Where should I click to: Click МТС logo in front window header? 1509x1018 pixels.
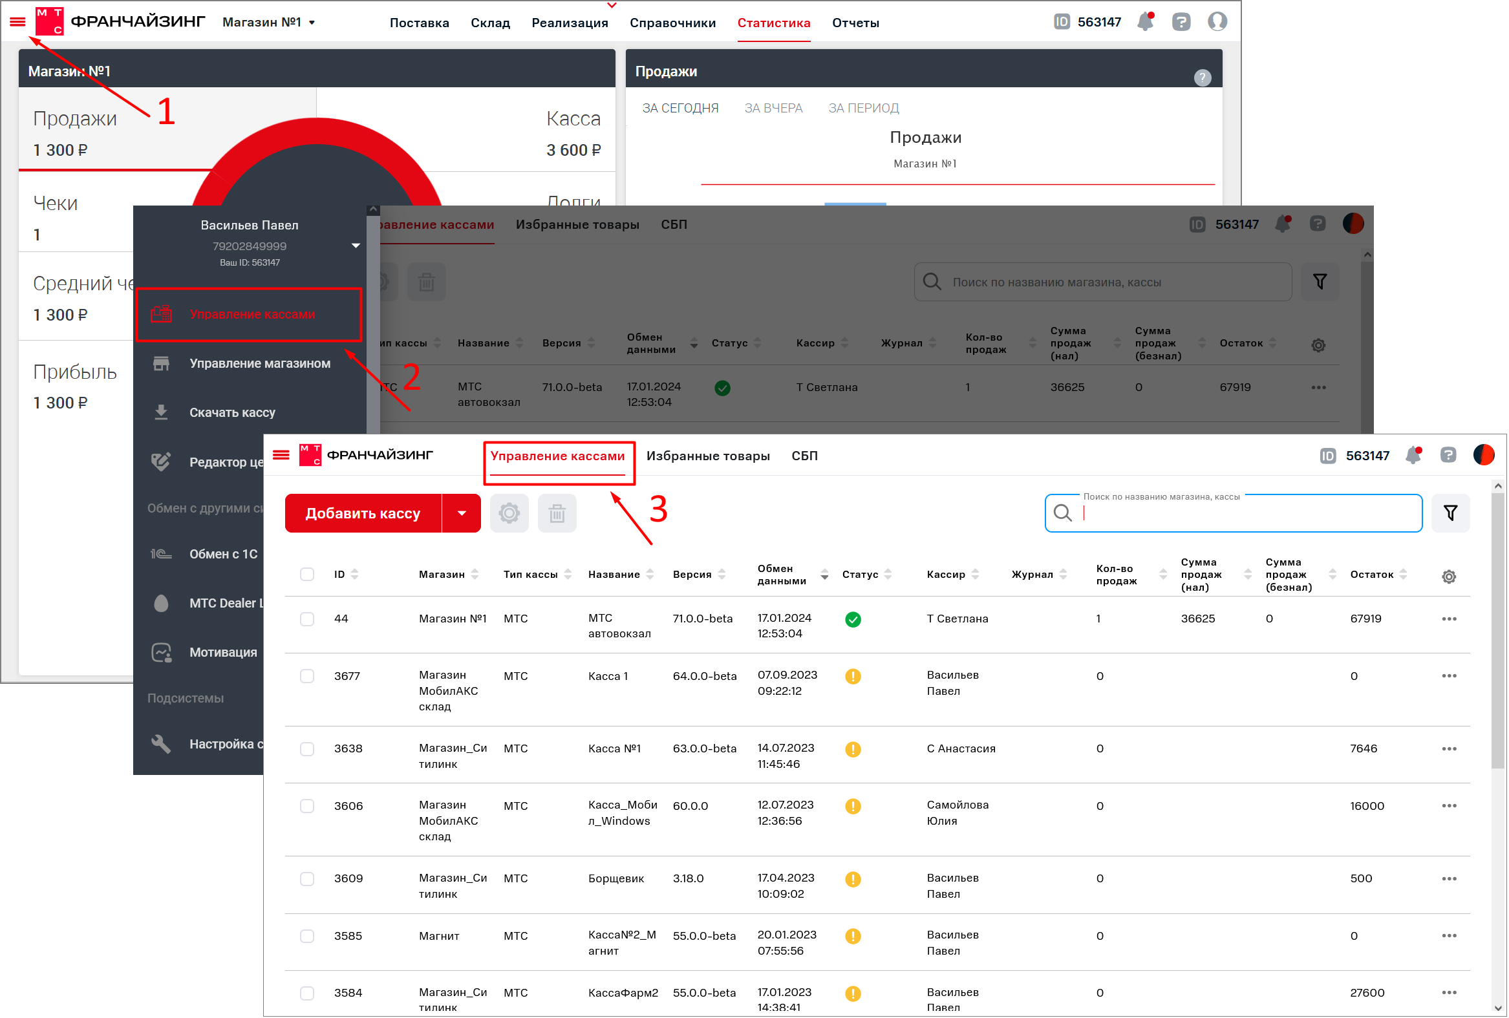coord(310,456)
